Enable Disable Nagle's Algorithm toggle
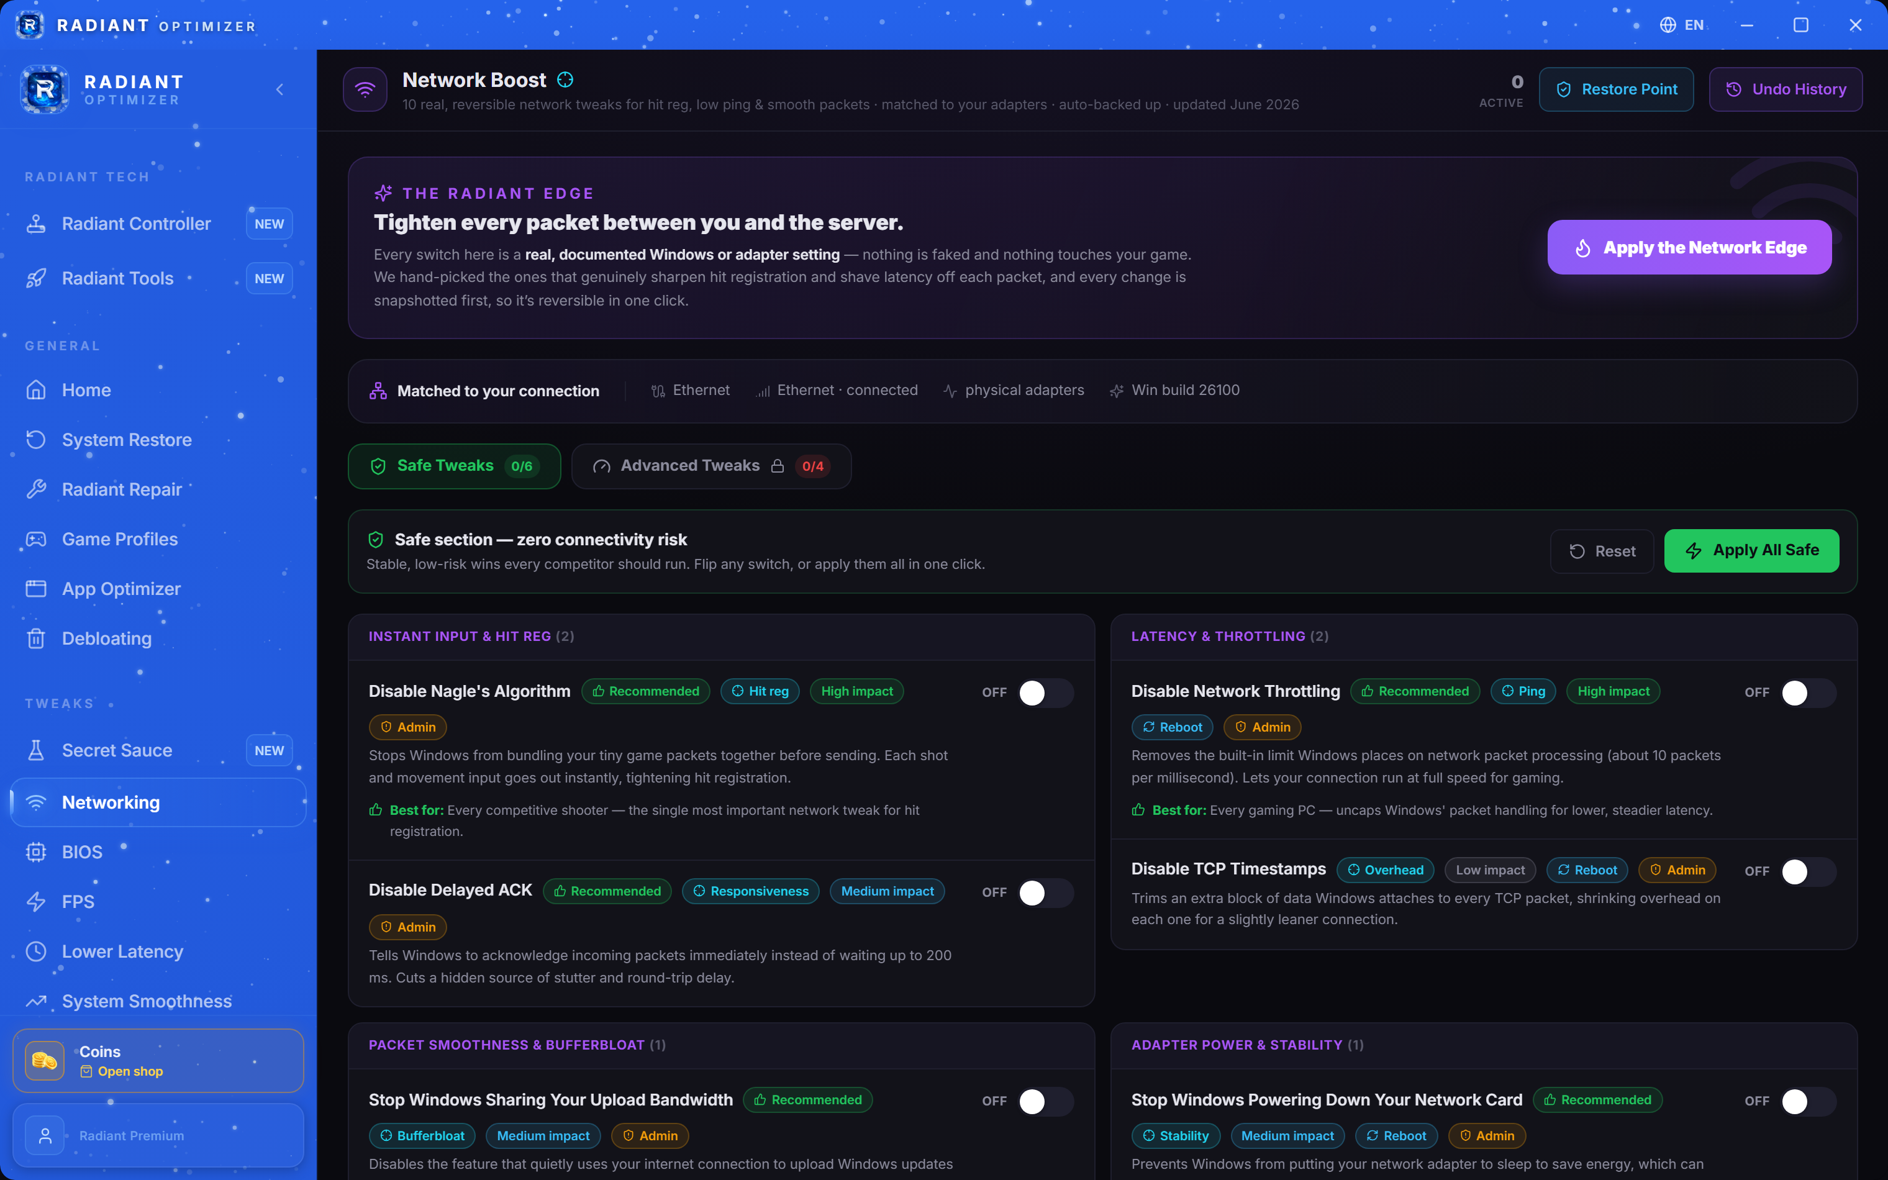1888x1180 pixels. (x=1045, y=692)
